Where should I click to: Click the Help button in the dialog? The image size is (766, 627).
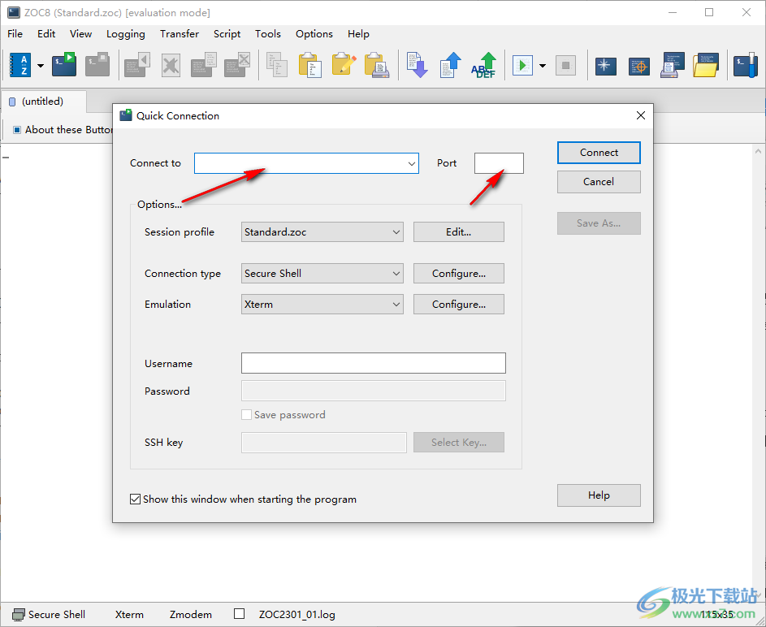pyautogui.click(x=599, y=495)
